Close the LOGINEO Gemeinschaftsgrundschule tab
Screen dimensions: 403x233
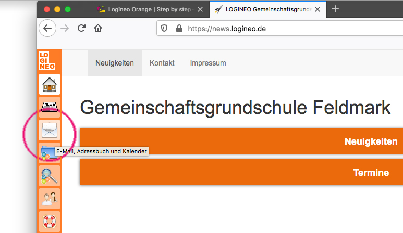pyautogui.click(x=317, y=9)
